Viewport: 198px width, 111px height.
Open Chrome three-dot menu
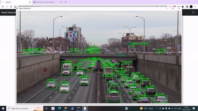195,7
